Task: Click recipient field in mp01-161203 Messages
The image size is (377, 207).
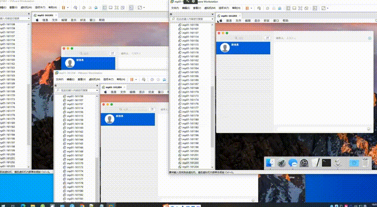Action: pos(323,38)
